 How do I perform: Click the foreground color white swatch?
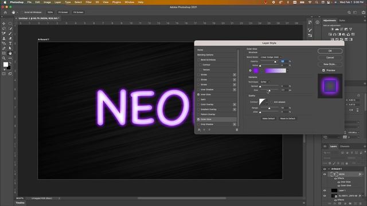pyautogui.click(x=5, y=64)
